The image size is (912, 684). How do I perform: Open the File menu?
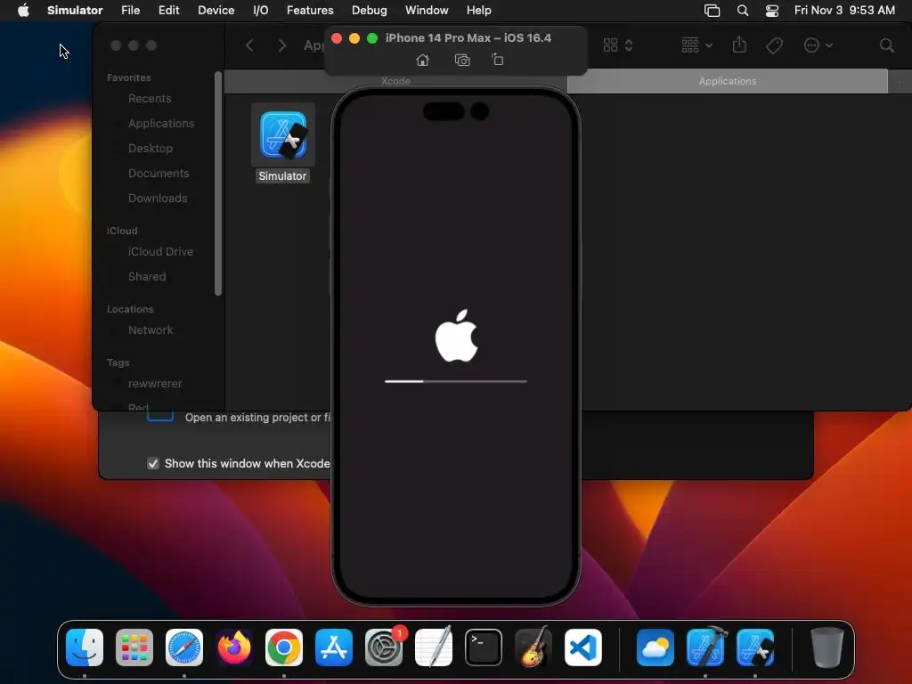pos(130,11)
